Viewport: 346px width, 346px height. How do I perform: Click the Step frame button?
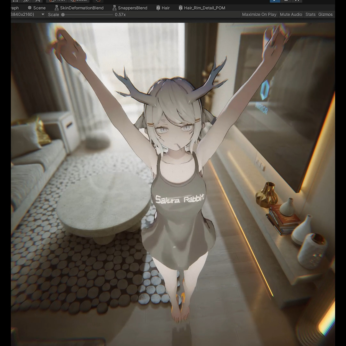tap(297, 1)
